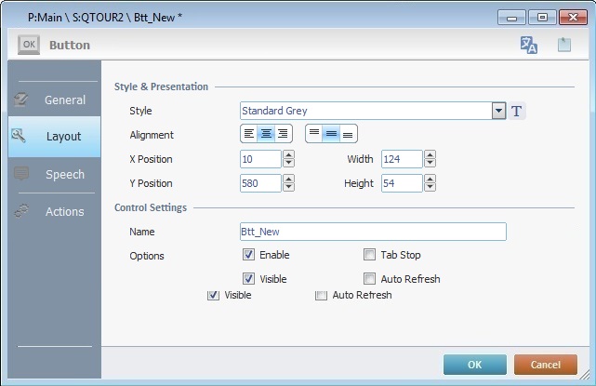
Task: Click the clipboard notes icon in header
Action: pos(563,45)
